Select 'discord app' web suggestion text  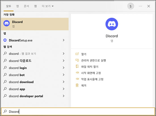coord(17,89)
